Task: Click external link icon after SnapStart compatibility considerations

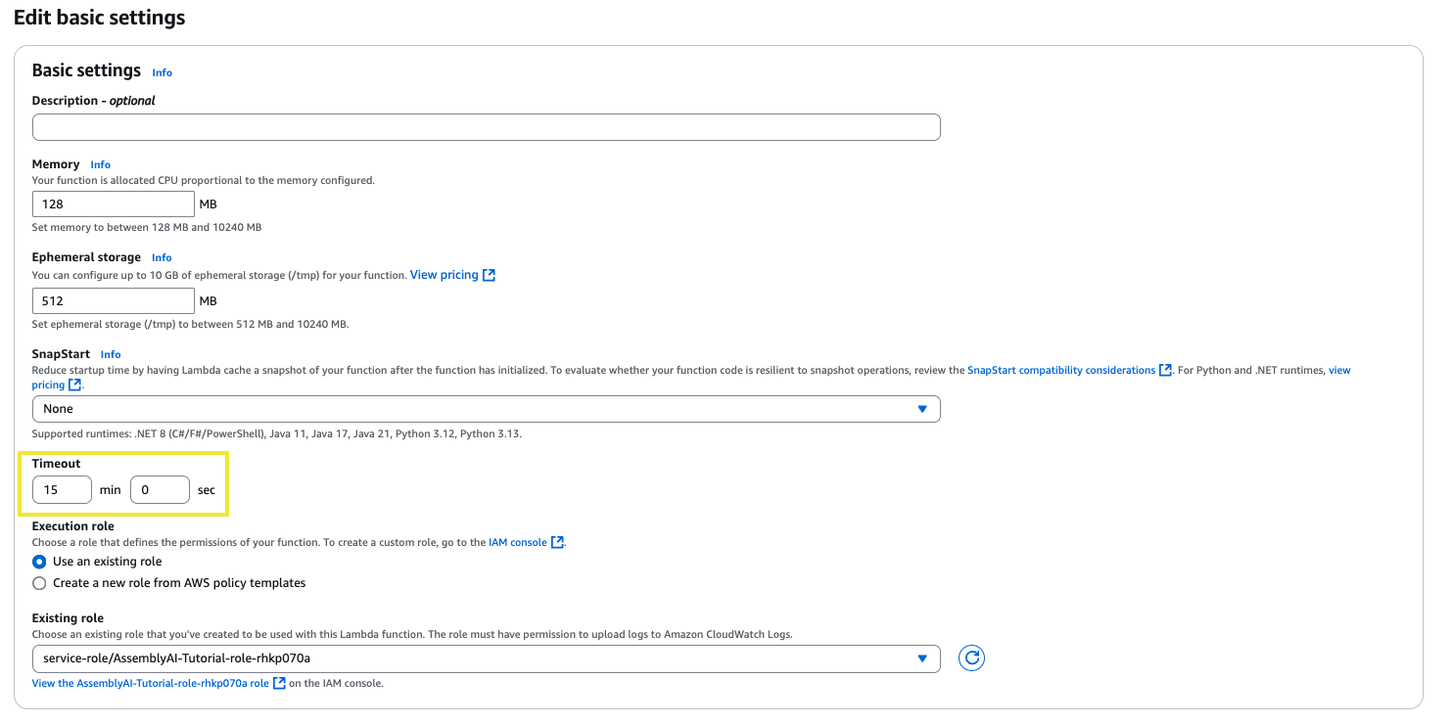Action: pyautogui.click(x=1165, y=371)
